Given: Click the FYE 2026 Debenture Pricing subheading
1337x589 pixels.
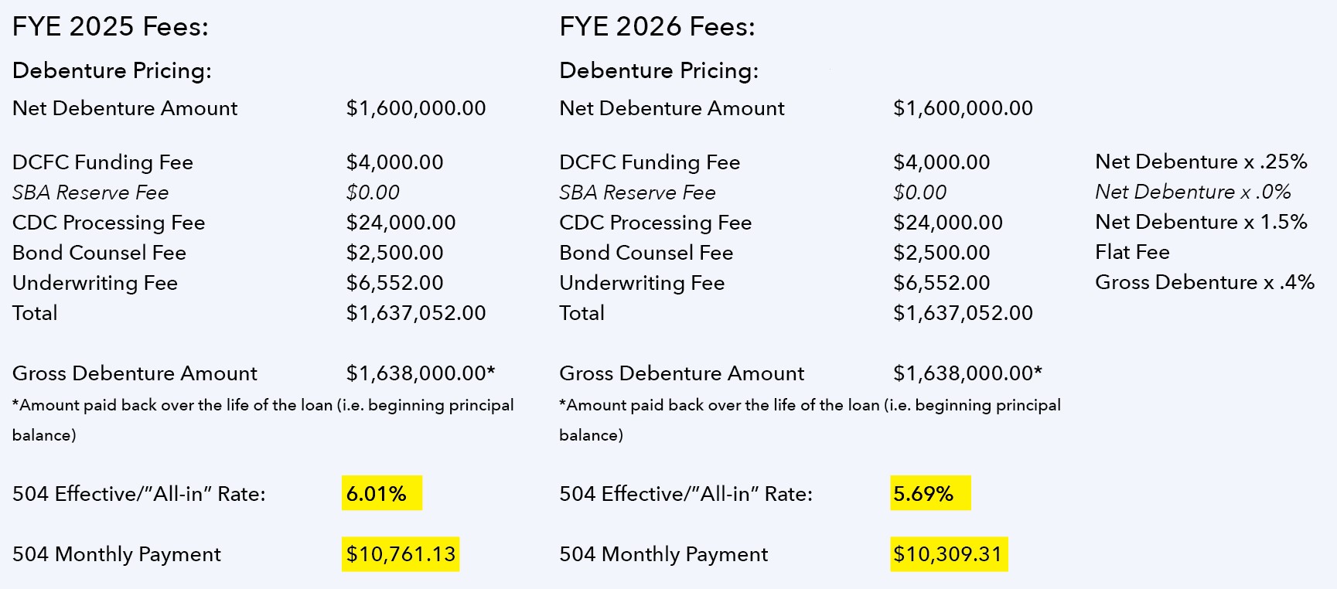Looking at the screenshot, I should tap(659, 71).
